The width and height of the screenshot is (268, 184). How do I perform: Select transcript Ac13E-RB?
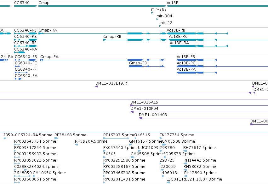click(x=197, y=33)
